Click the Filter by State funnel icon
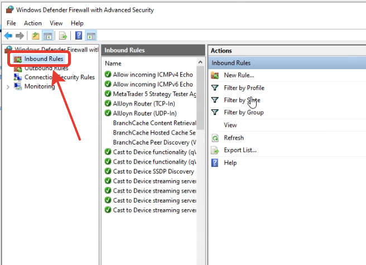Image resolution: width=366 pixels, height=265 pixels. pyautogui.click(x=215, y=100)
